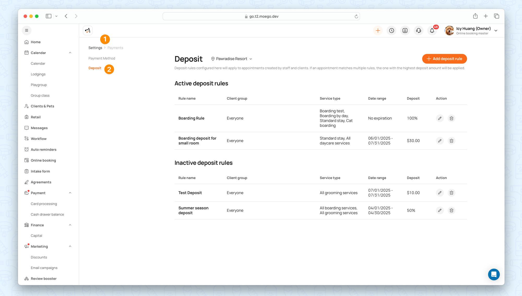The width and height of the screenshot is (522, 296).
Task: Delete the Test Deposit rule
Action: tap(451, 193)
